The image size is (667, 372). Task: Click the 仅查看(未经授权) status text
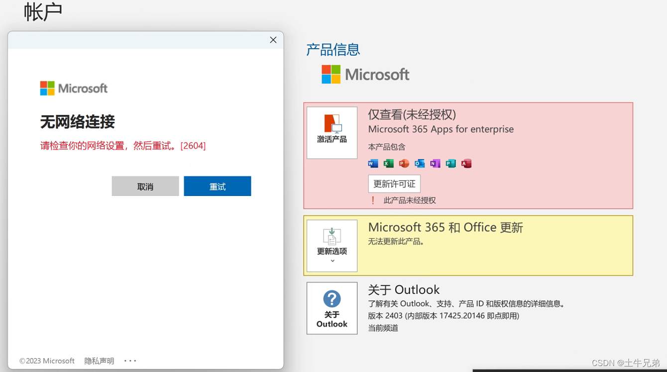(x=412, y=114)
